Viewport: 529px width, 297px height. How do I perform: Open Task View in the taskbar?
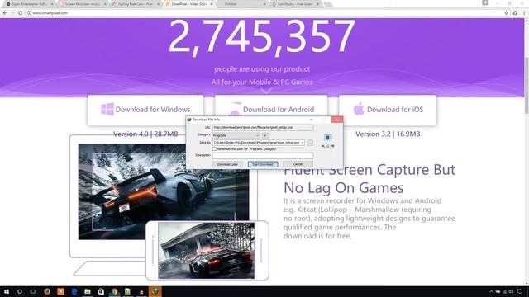[33, 291]
